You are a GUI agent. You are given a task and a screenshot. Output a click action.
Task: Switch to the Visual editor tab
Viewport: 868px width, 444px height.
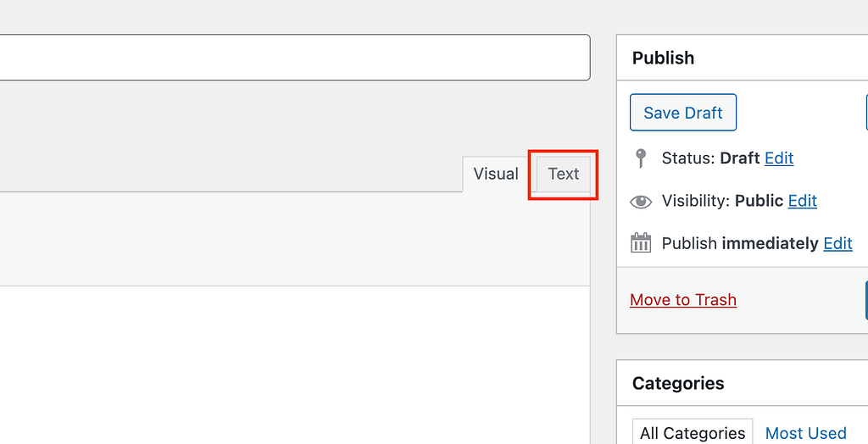tap(495, 174)
